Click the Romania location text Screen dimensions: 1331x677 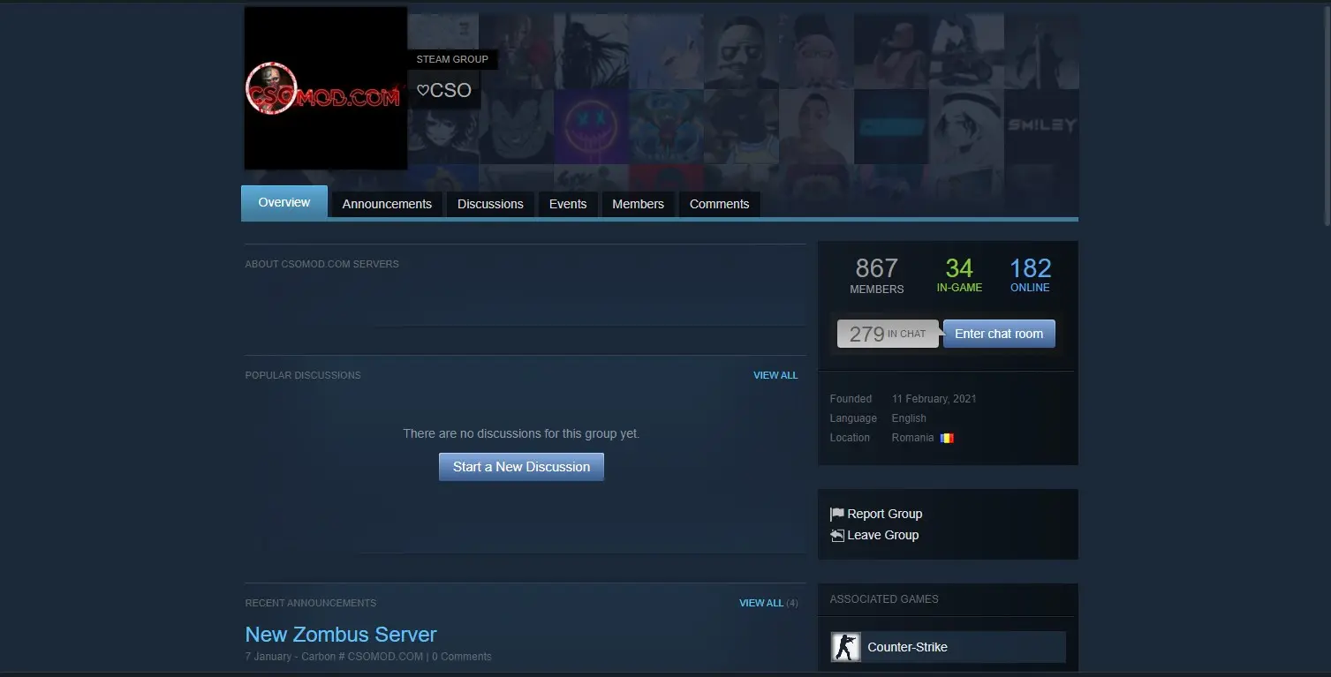click(912, 438)
